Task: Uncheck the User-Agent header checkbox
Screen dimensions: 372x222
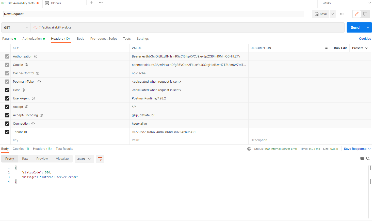Action: 7,98
